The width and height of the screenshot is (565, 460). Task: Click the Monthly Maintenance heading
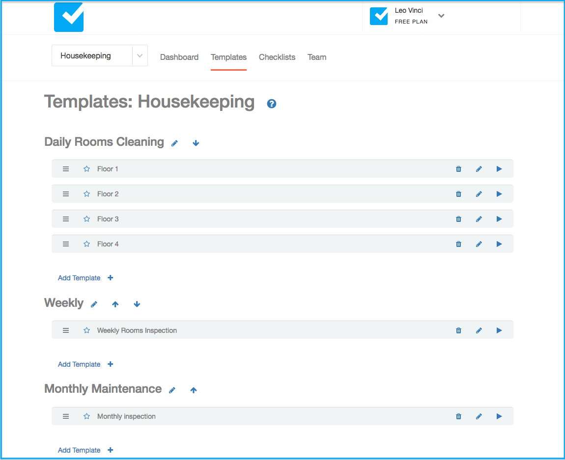pyautogui.click(x=103, y=389)
